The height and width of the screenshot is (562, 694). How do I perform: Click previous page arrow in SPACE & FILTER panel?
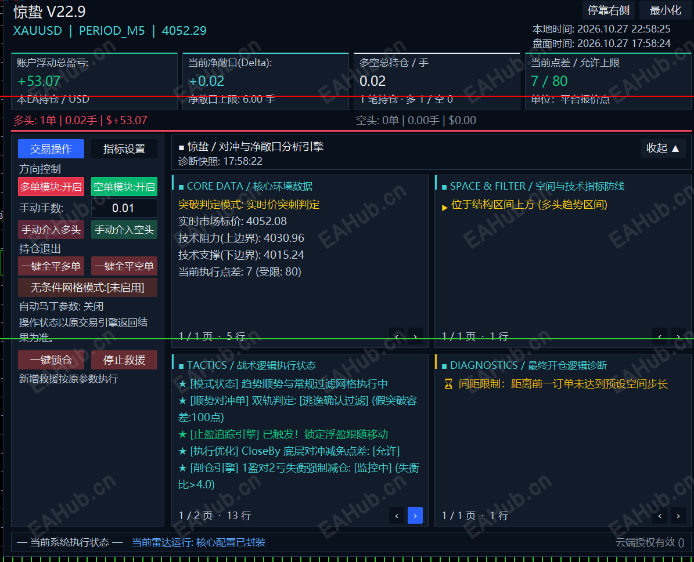660,336
